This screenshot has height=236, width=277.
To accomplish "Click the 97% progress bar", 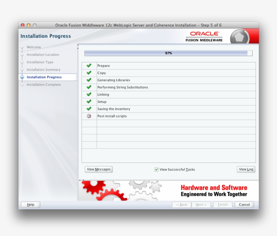I will pyautogui.click(x=168, y=53).
